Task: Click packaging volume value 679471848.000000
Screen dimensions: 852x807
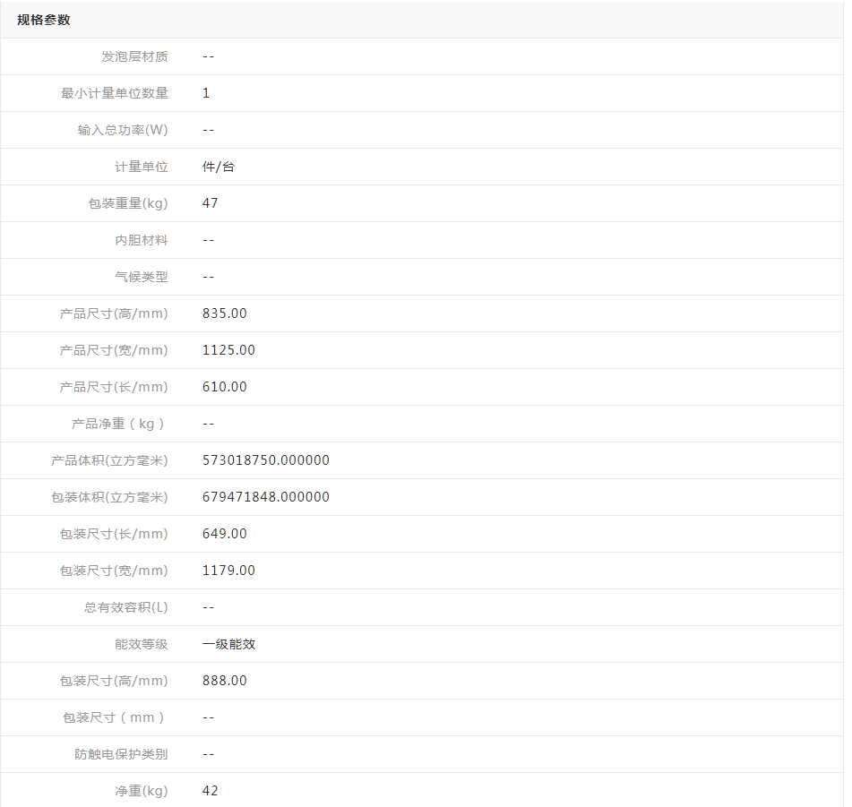Action: 266,497
